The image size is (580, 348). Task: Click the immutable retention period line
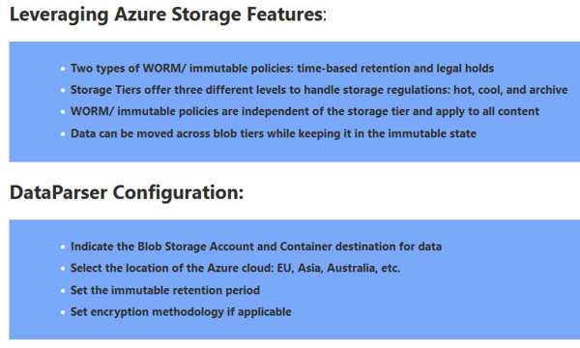[165, 290]
